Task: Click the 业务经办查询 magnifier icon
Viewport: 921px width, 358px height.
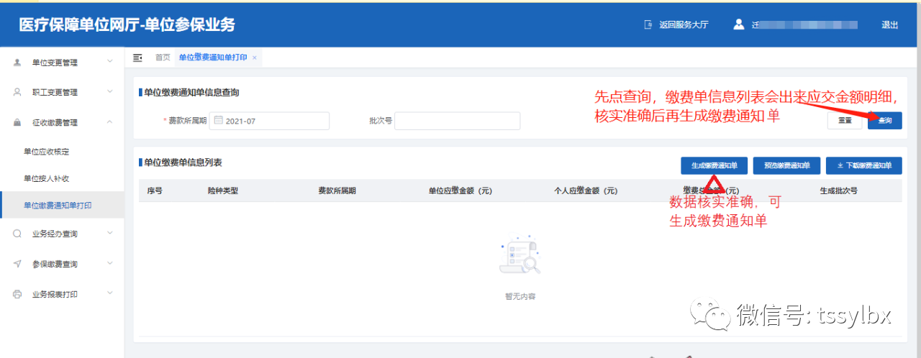Action: click(x=17, y=234)
